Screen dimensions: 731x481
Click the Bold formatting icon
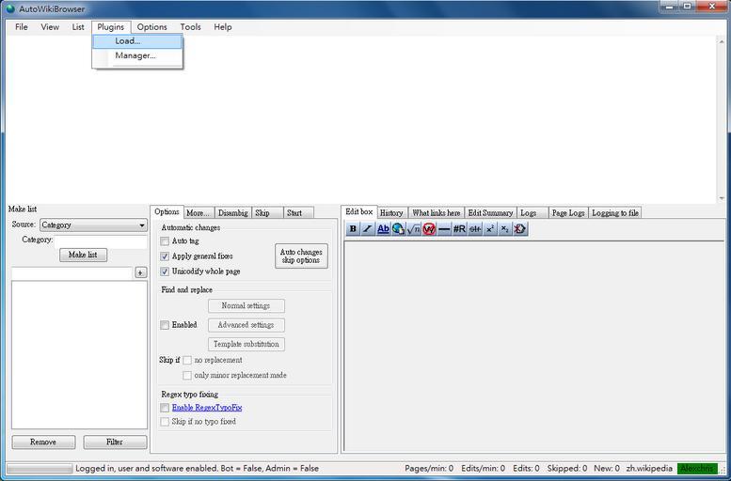353,229
